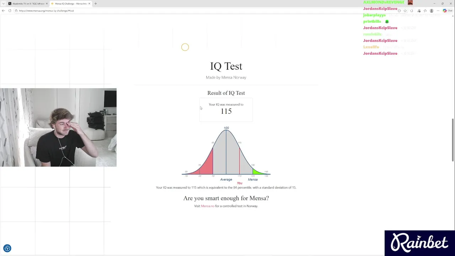
Task: Switch to the Akademiks TV on X tab
Action: tap(28, 4)
